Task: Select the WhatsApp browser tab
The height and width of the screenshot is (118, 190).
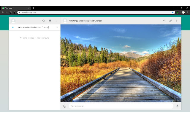Action: pos(16,8)
